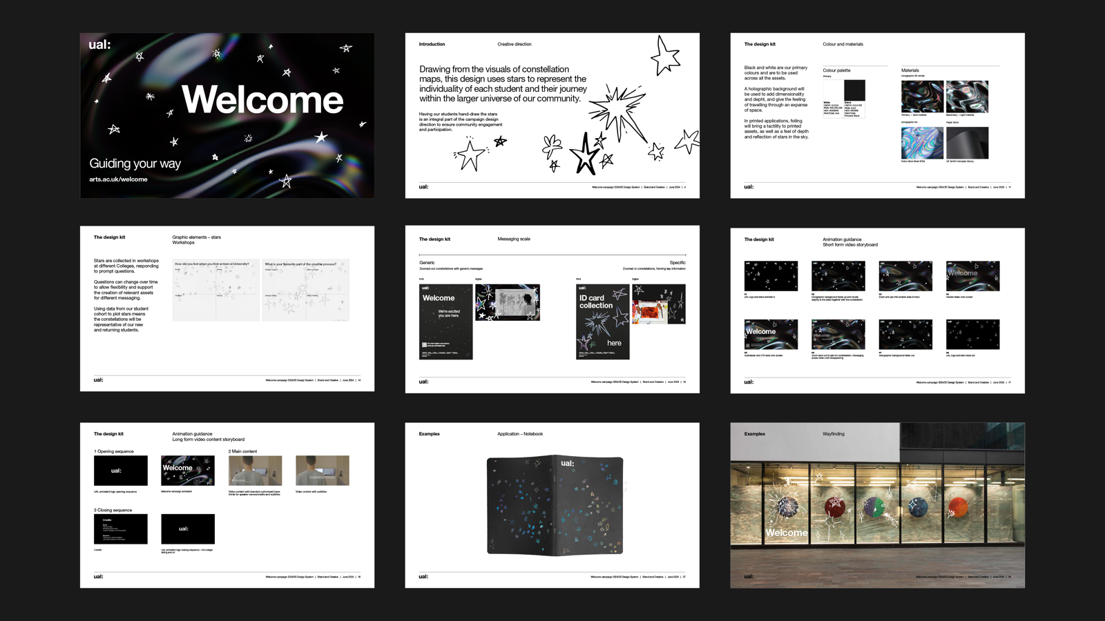Image resolution: width=1105 pixels, height=621 pixels.
Task: Click video content with subtitles frame
Action: pyautogui.click(x=323, y=471)
